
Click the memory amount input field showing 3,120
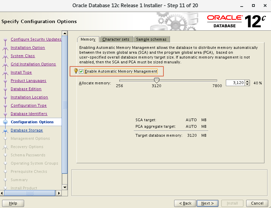(x=235, y=83)
